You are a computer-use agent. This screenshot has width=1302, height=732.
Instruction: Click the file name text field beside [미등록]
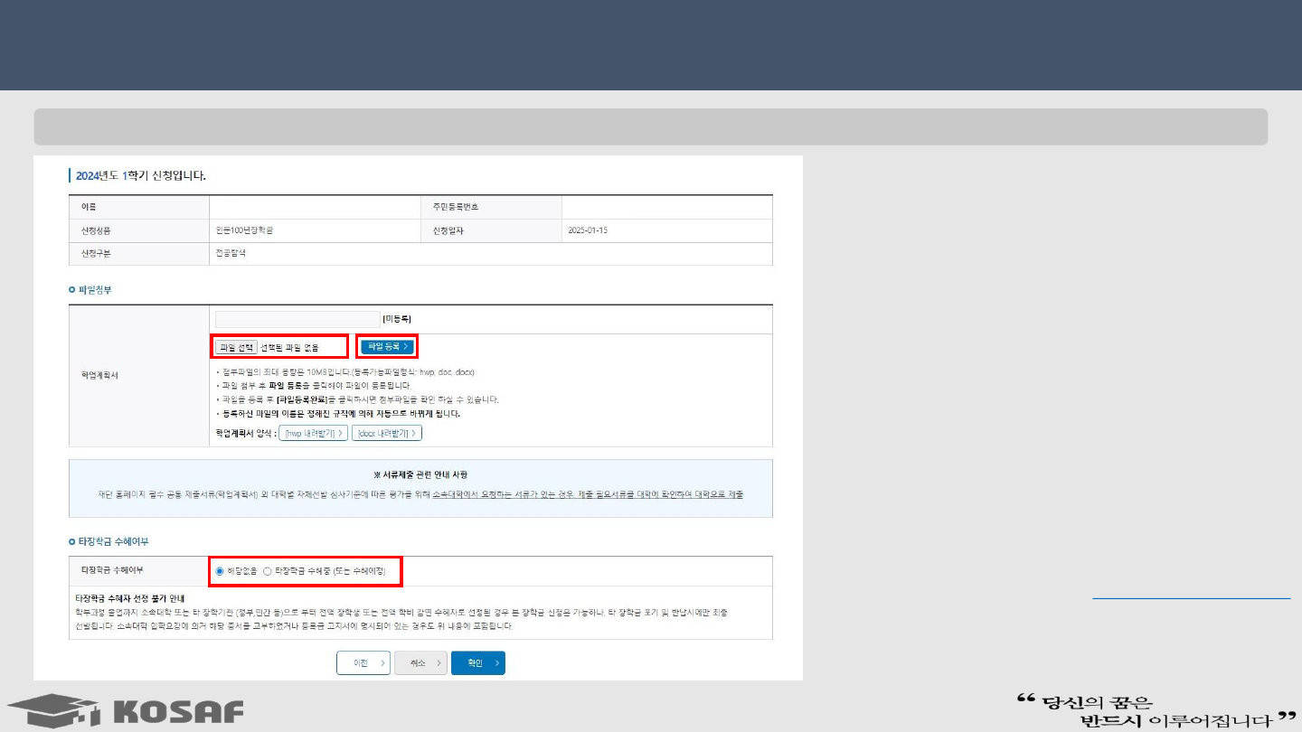(297, 319)
